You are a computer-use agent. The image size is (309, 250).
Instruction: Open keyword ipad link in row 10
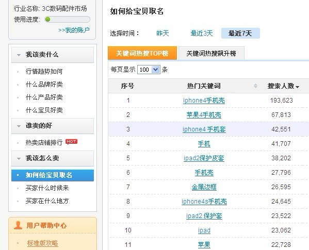204,230
